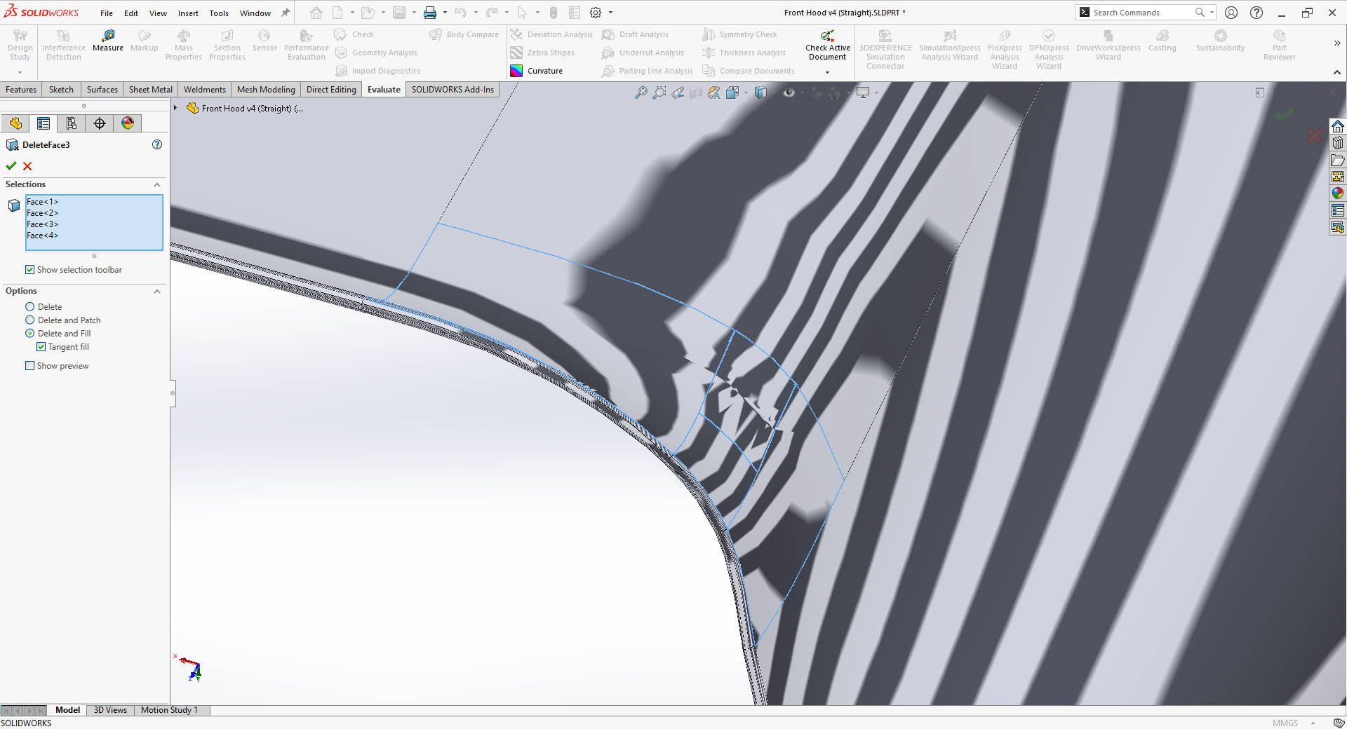Uncheck Show selection toolbar
Image resolution: width=1347 pixels, height=729 pixels.
click(30, 269)
